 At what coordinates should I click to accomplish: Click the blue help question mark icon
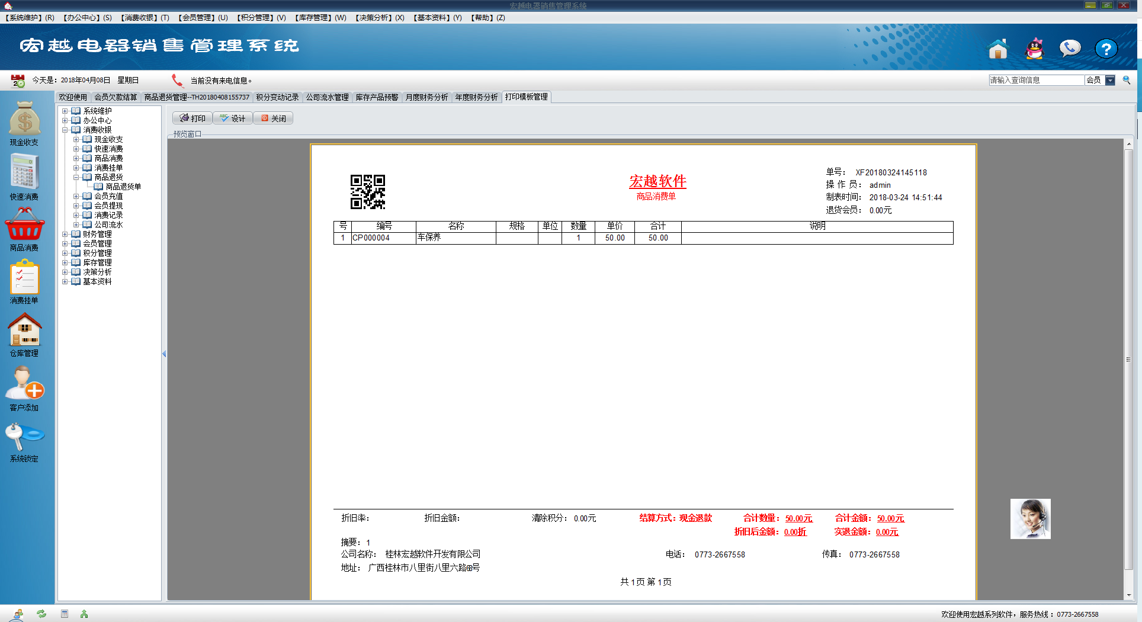[1106, 49]
